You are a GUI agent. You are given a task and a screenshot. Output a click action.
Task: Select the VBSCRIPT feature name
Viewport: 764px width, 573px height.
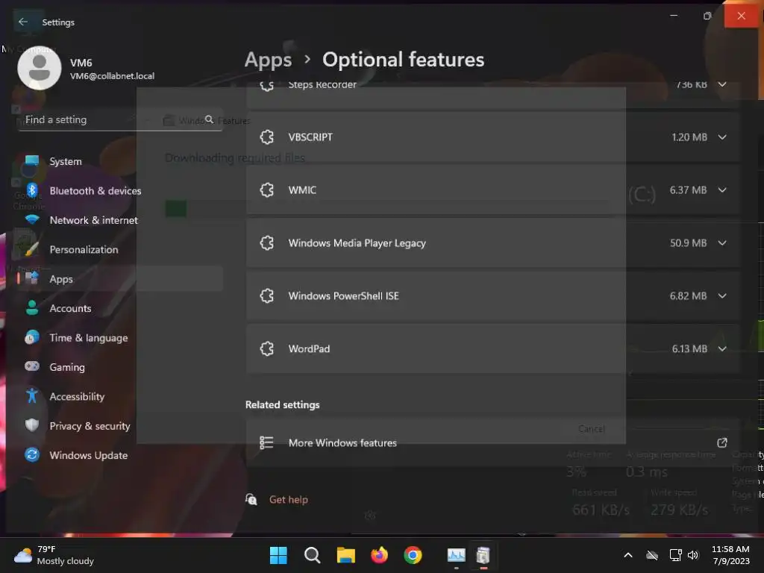[x=310, y=137]
